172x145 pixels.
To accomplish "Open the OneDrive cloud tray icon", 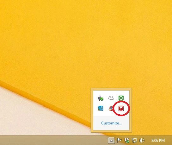I will click(x=111, y=98).
